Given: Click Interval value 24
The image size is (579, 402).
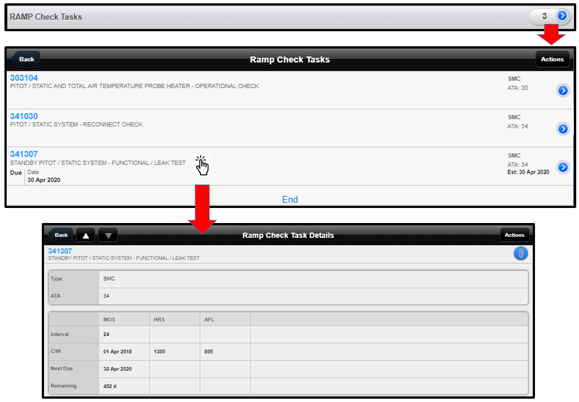Looking at the screenshot, I should [106, 335].
